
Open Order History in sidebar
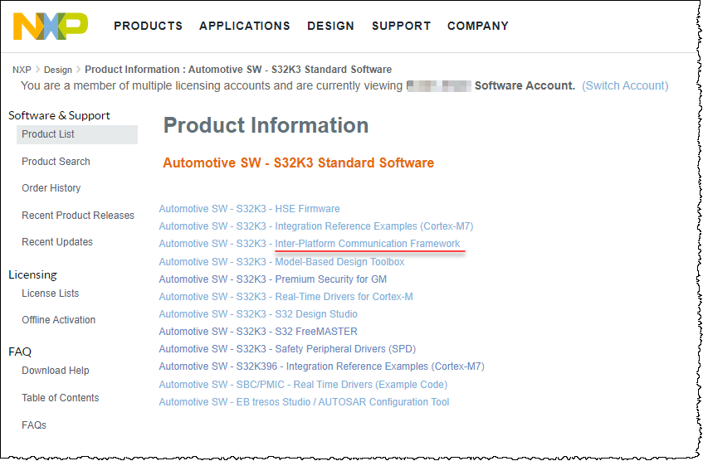tap(51, 188)
